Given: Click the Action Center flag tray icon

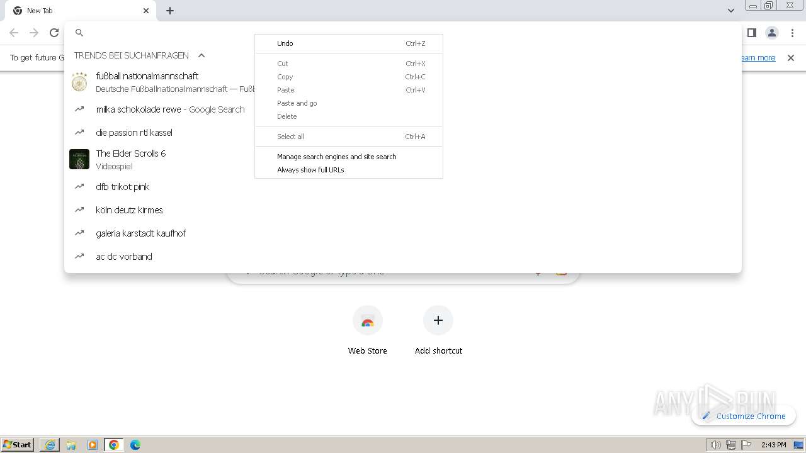Looking at the screenshot, I should (746, 445).
